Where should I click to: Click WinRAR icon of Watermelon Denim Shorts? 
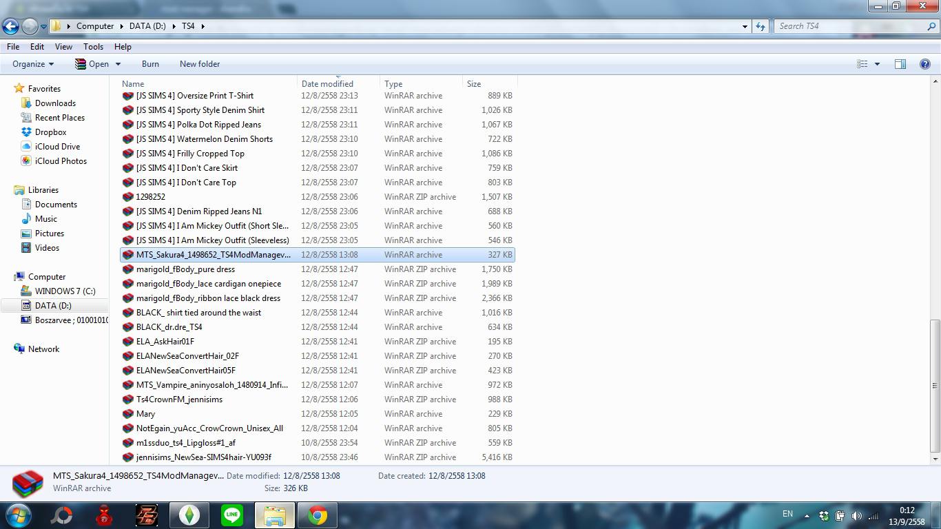click(127, 139)
